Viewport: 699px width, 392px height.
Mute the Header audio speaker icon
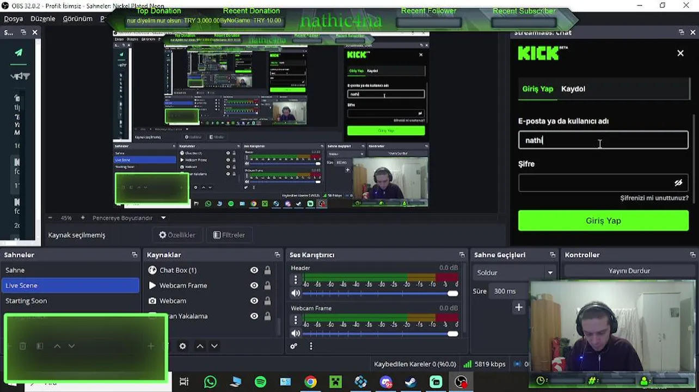tap(296, 293)
